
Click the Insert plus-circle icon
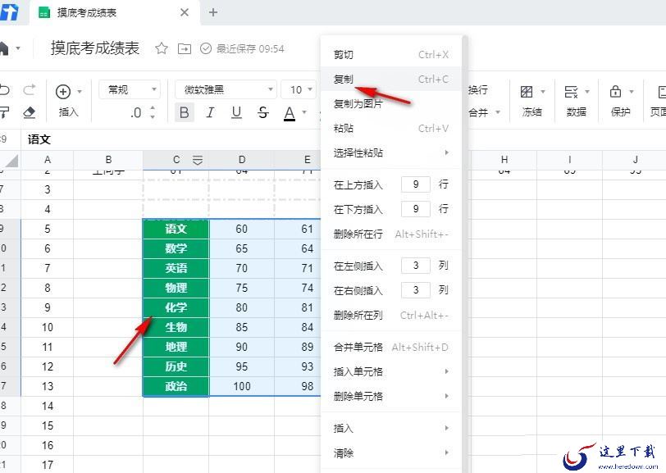pyautogui.click(x=63, y=91)
